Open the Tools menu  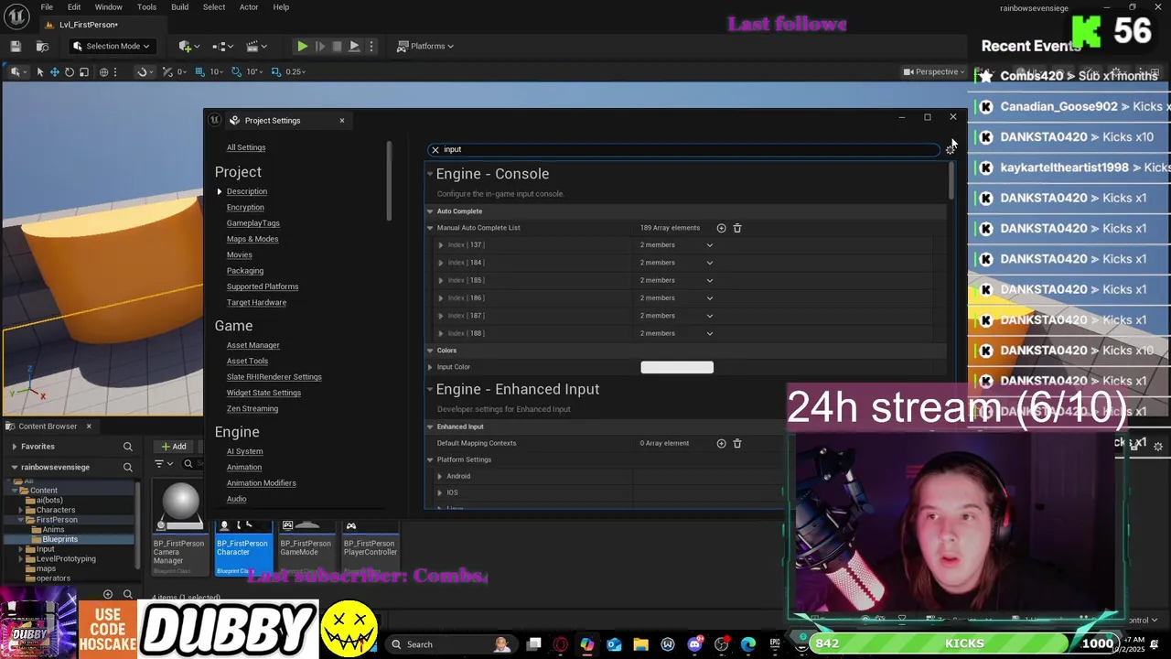146,7
